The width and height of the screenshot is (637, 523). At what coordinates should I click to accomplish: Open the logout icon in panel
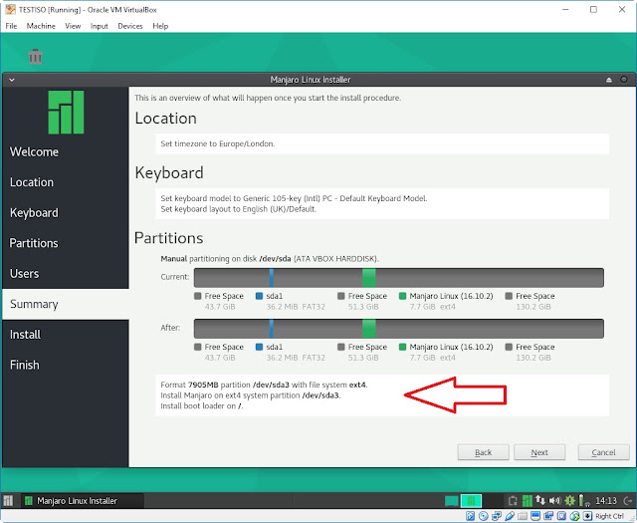coord(628,501)
